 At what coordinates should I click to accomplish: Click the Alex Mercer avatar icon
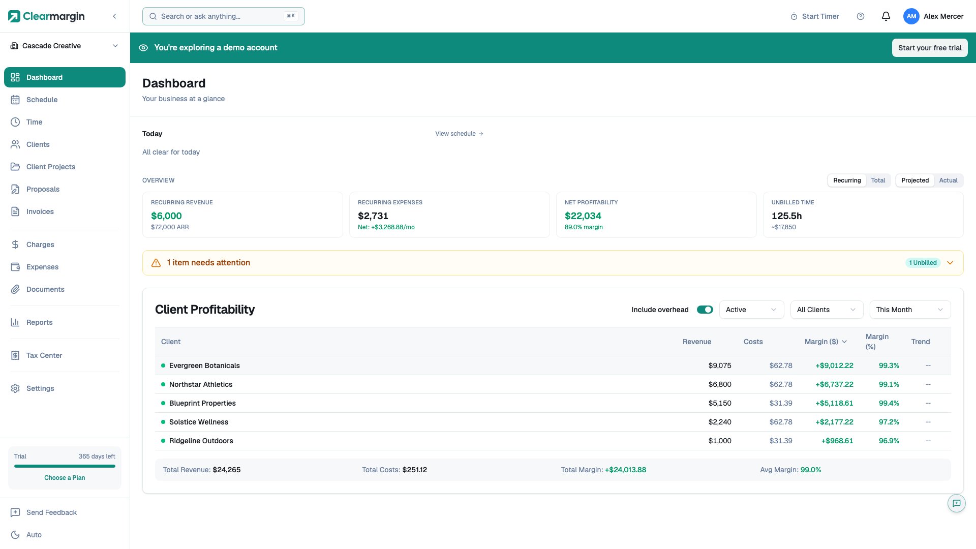pyautogui.click(x=911, y=16)
